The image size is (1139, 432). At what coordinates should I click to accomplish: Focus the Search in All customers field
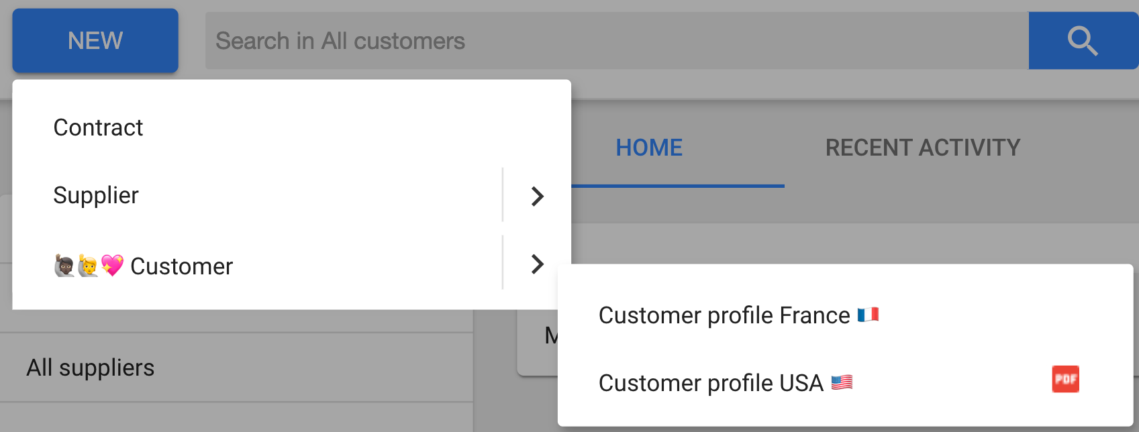(x=617, y=41)
